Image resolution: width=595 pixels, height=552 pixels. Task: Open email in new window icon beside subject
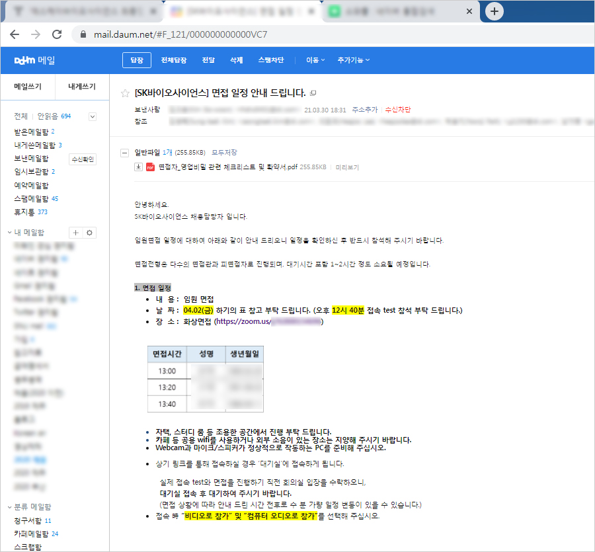click(x=313, y=93)
